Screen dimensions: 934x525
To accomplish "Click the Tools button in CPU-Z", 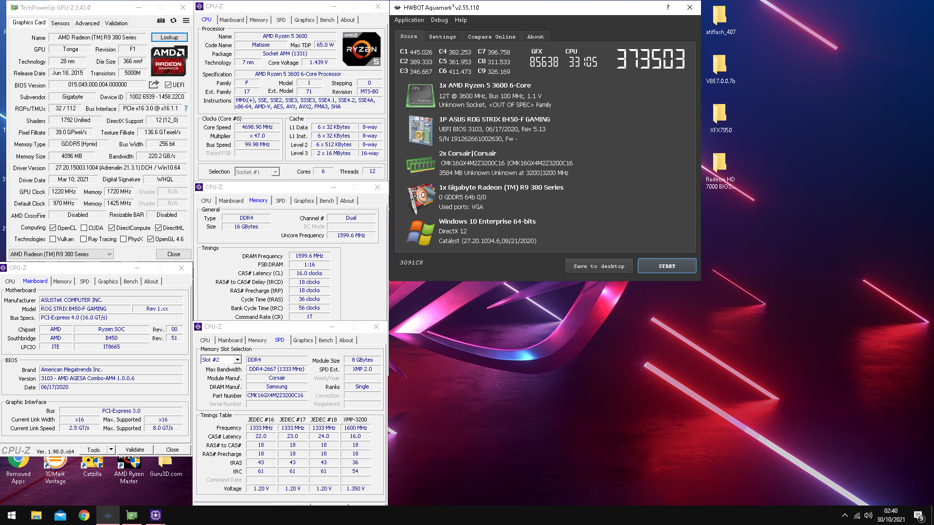I will (x=93, y=450).
